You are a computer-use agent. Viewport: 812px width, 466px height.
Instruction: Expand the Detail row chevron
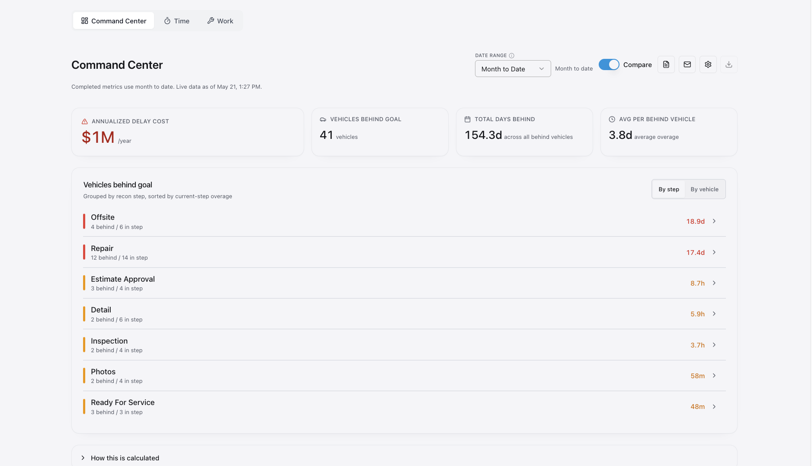(x=714, y=314)
